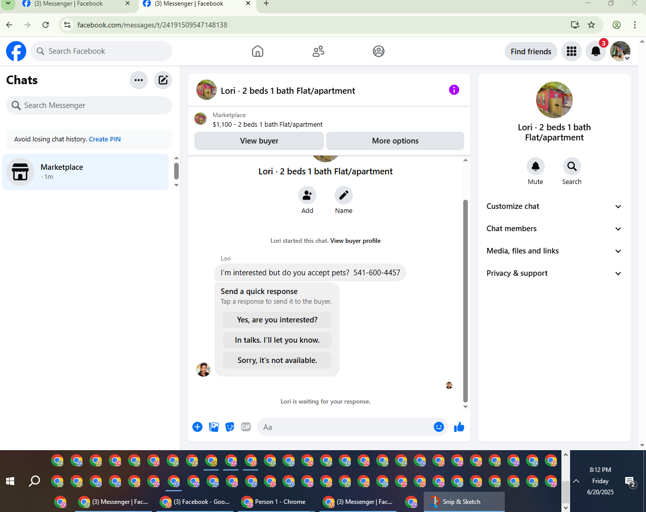Click the Create PIN link
This screenshot has height=512, width=646.
click(105, 139)
